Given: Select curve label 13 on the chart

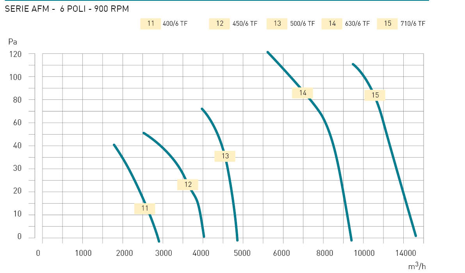Looking at the screenshot, I should (x=225, y=156).
